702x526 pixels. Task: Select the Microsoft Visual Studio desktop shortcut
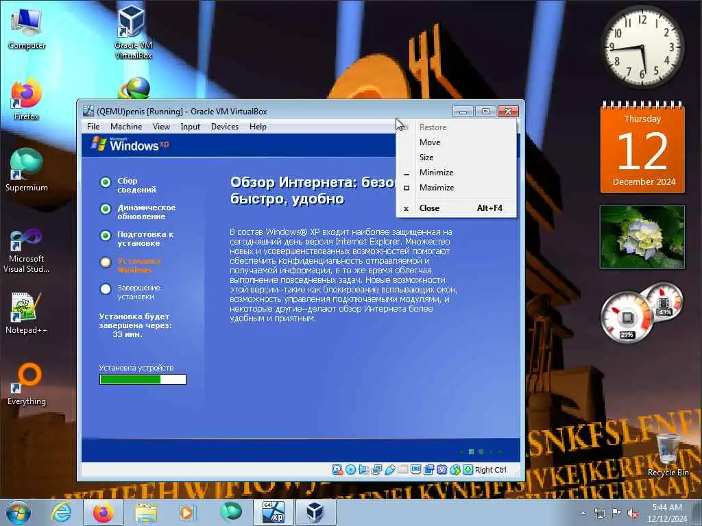[x=27, y=251]
